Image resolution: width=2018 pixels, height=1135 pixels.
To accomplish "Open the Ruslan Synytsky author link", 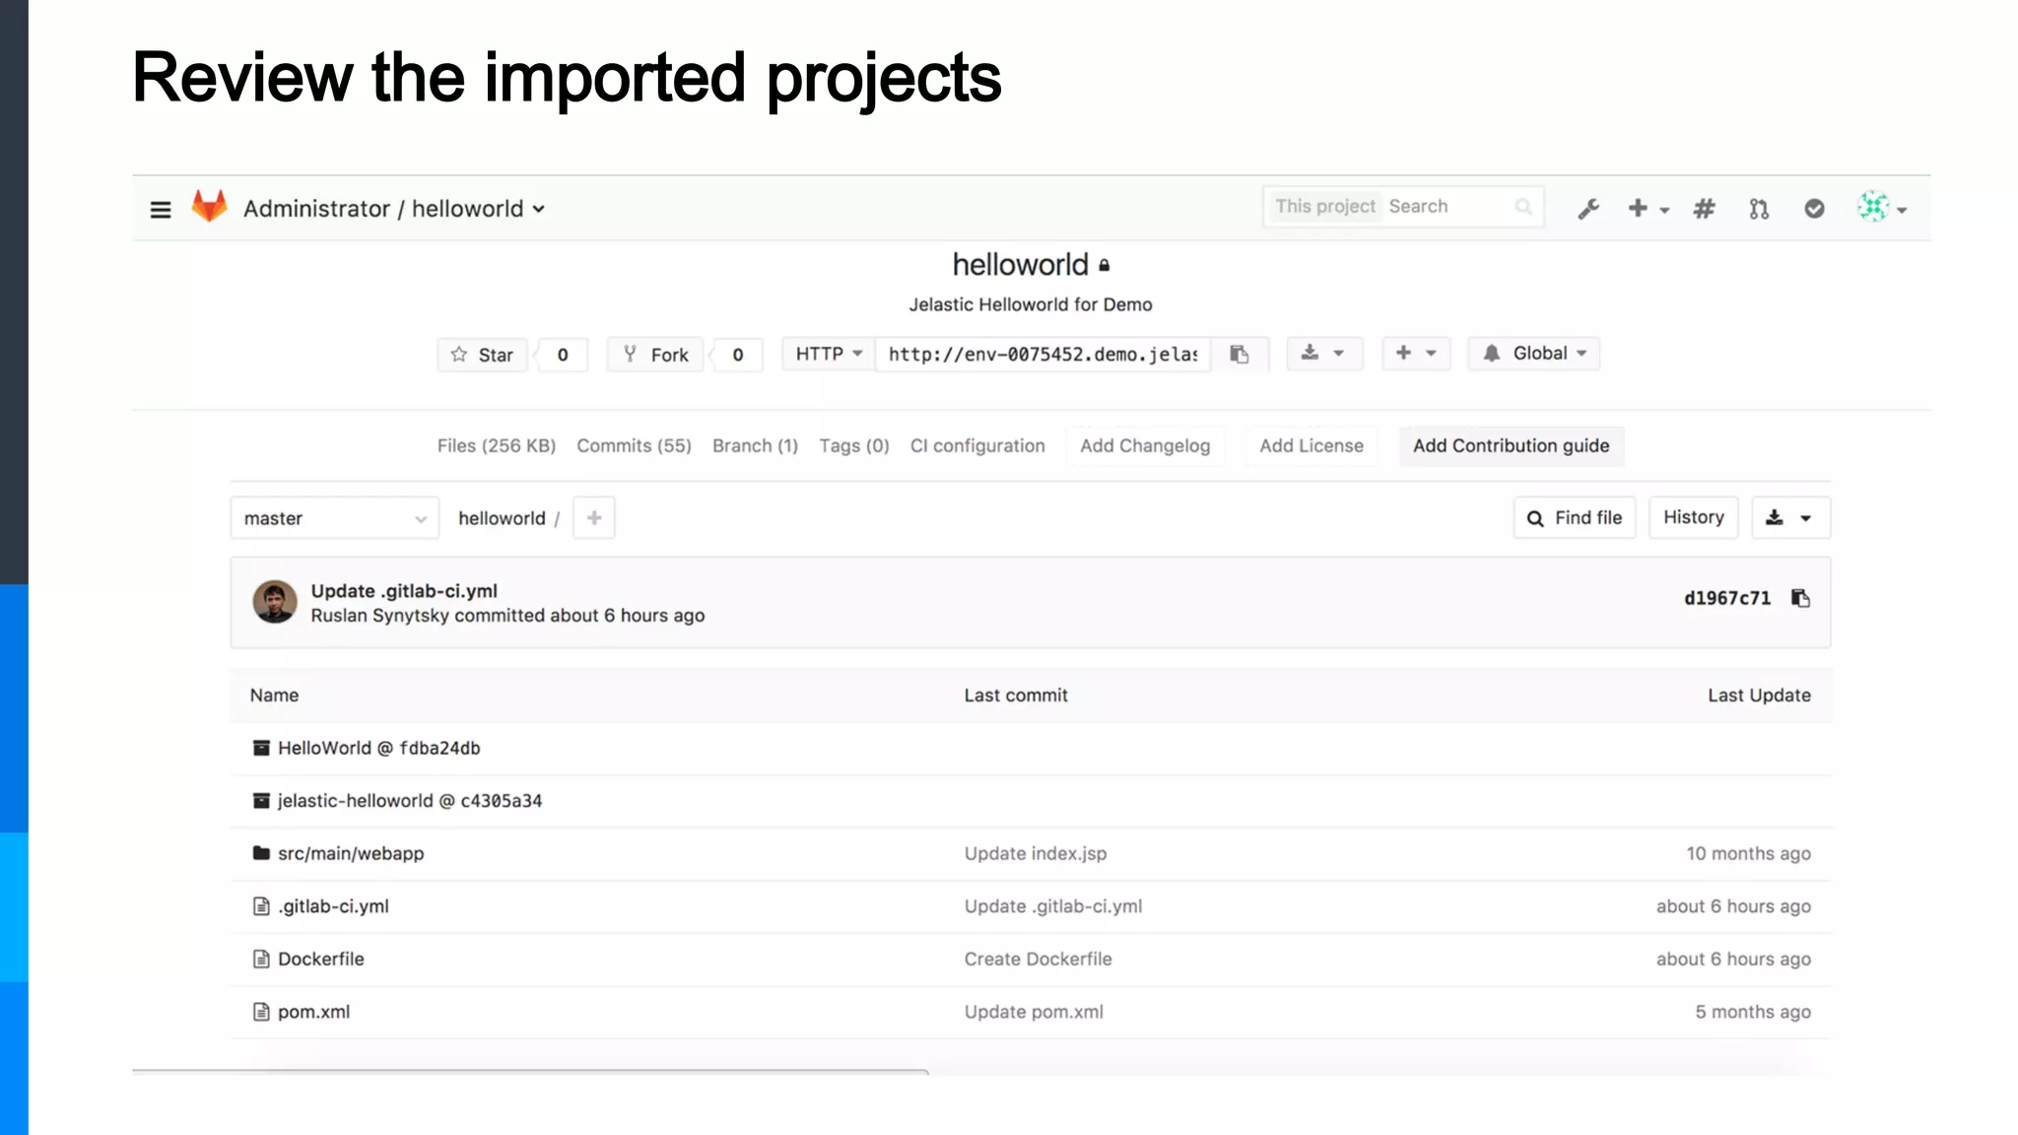I will tap(380, 615).
